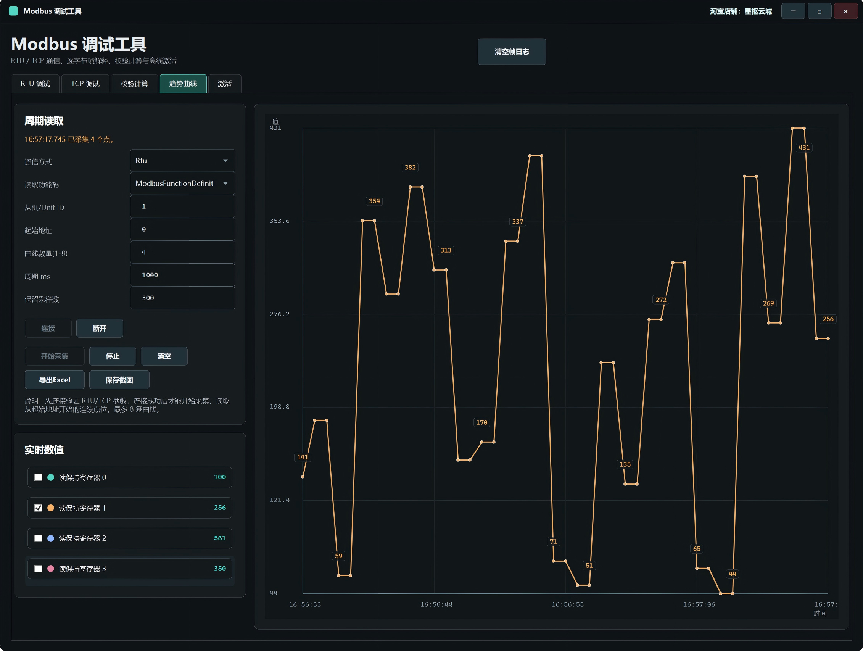Tick the 读保持寄存器 2 curve checkbox

click(38, 538)
